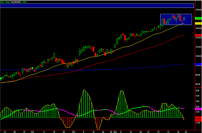Click the 95.00 price axis label
This screenshot has width=202, height=133.
pyautogui.click(x=199, y=75)
